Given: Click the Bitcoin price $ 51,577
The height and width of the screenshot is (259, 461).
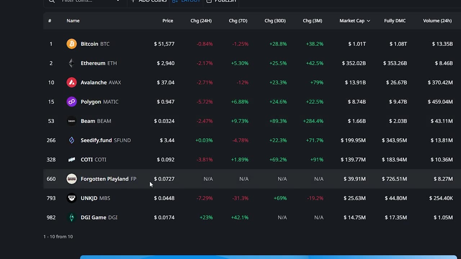Looking at the screenshot, I should point(164,44).
